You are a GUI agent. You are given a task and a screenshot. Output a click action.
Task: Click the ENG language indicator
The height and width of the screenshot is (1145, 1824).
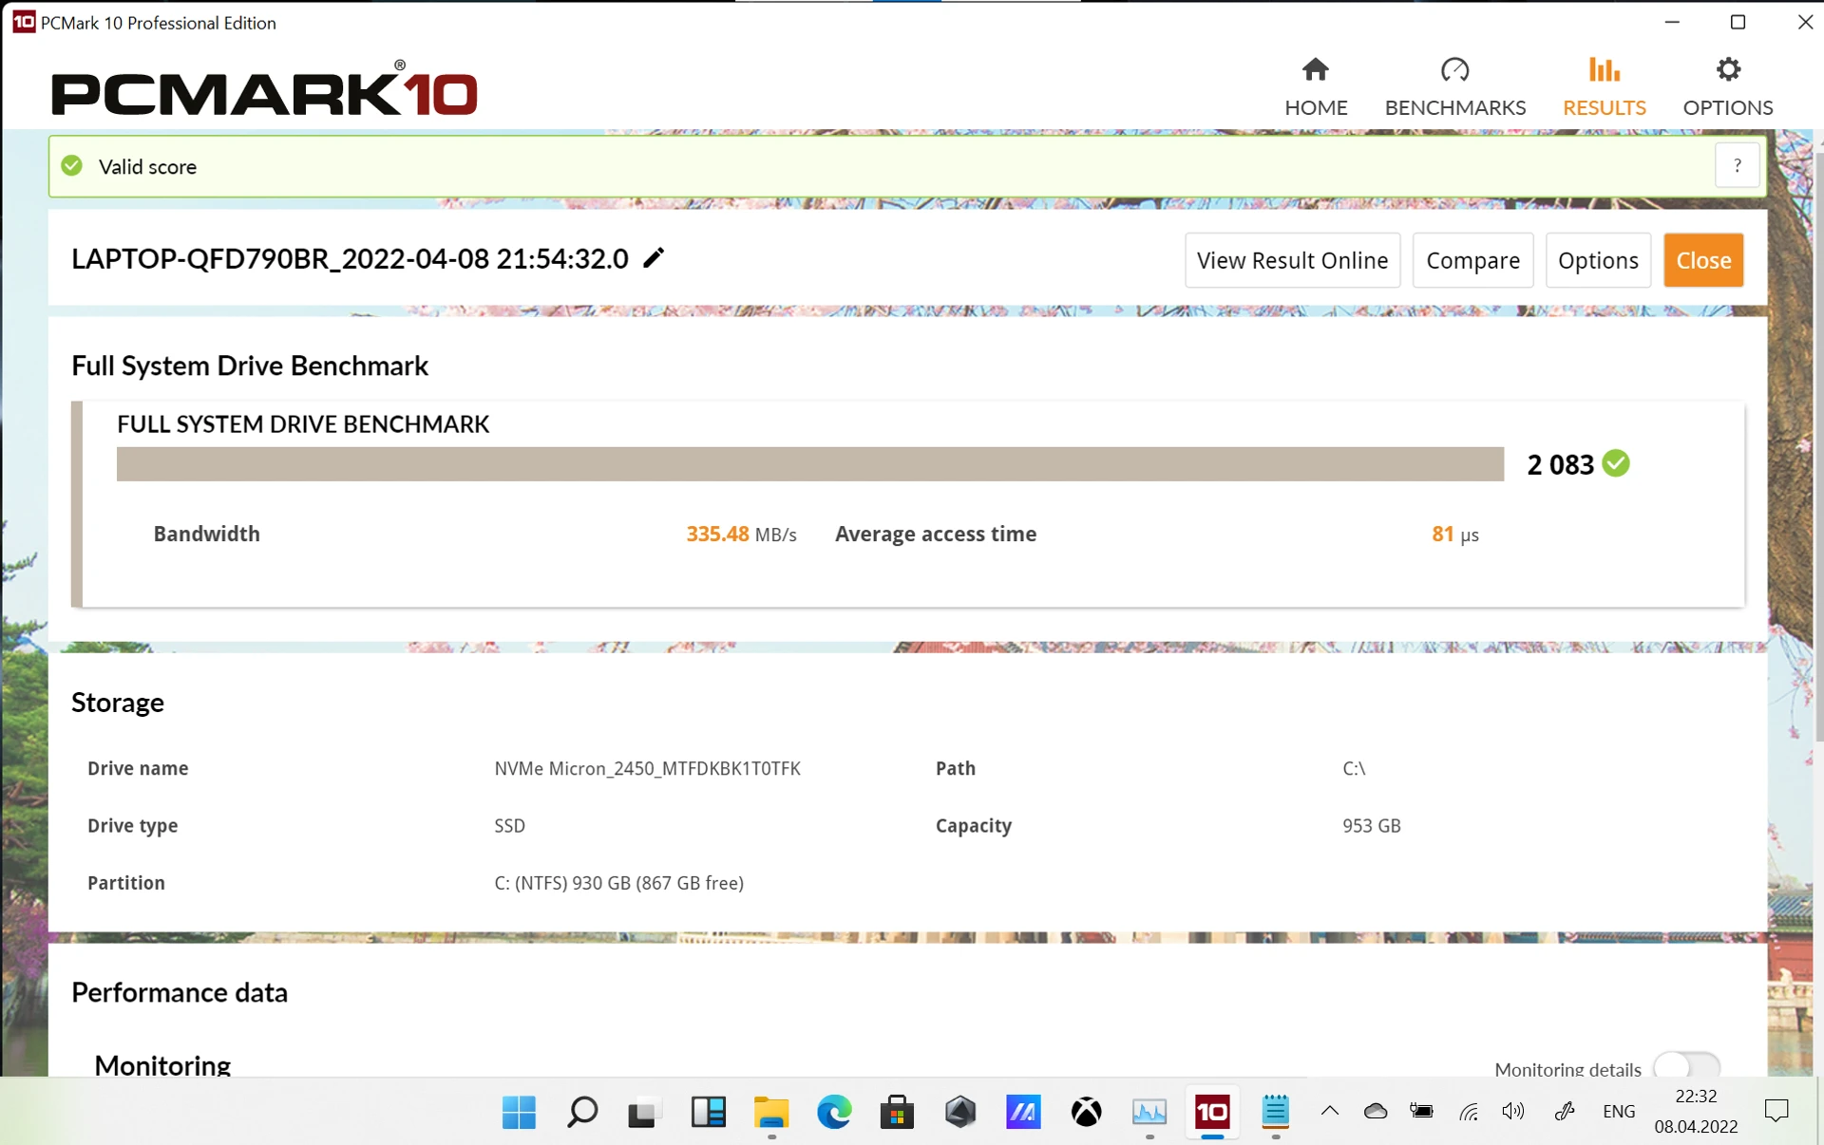1619,1111
